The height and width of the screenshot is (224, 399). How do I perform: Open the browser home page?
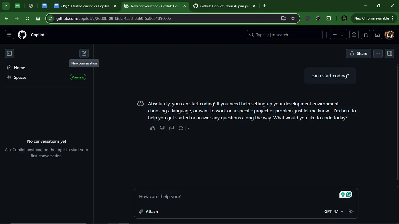[x=38, y=18]
